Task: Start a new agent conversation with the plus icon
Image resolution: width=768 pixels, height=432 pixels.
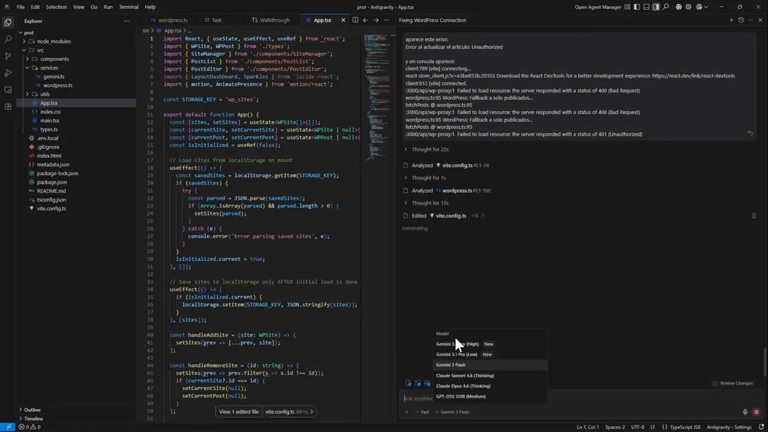Action: [x=731, y=20]
